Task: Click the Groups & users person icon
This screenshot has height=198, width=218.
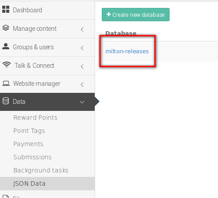Action: click(6, 46)
